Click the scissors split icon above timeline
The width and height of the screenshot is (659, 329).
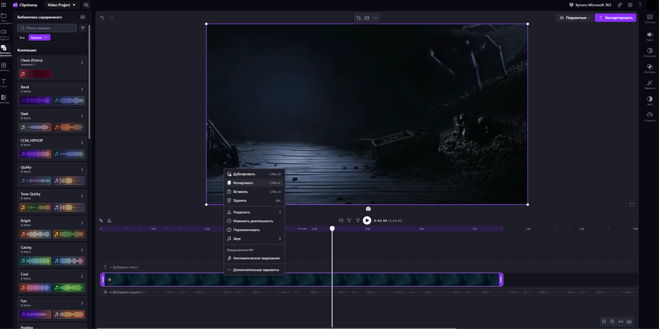tap(109, 221)
